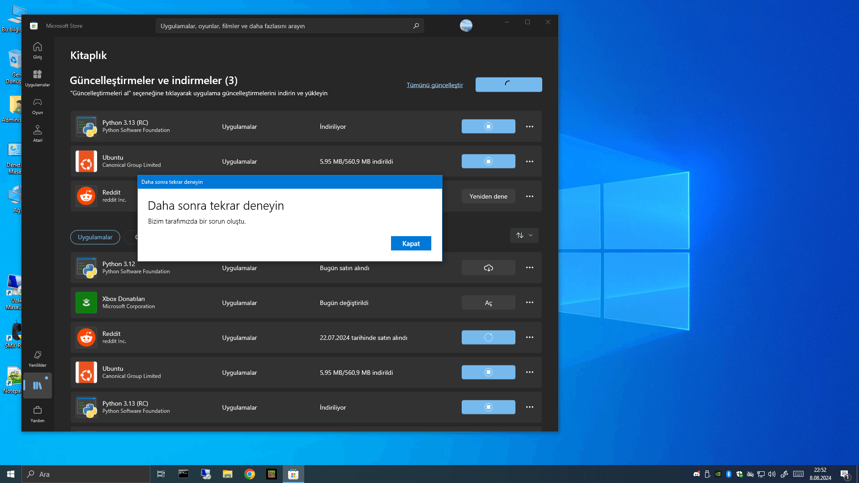
Task: Open more options for Python 3.12
Action: pyautogui.click(x=529, y=268)
